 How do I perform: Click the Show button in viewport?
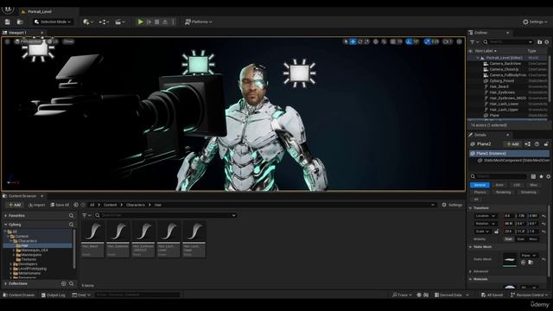(x=68, y=41)
